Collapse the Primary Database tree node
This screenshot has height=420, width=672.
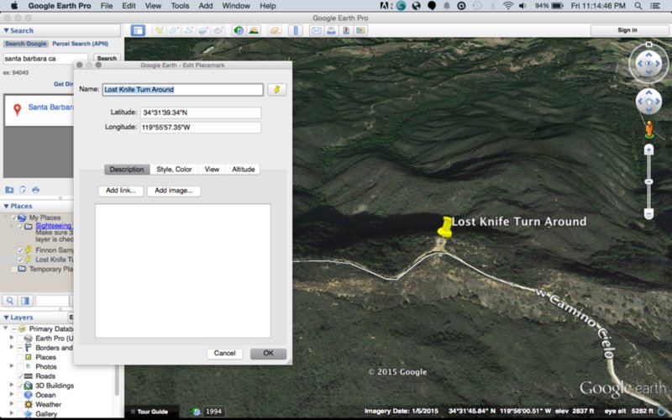click(6, 328)
